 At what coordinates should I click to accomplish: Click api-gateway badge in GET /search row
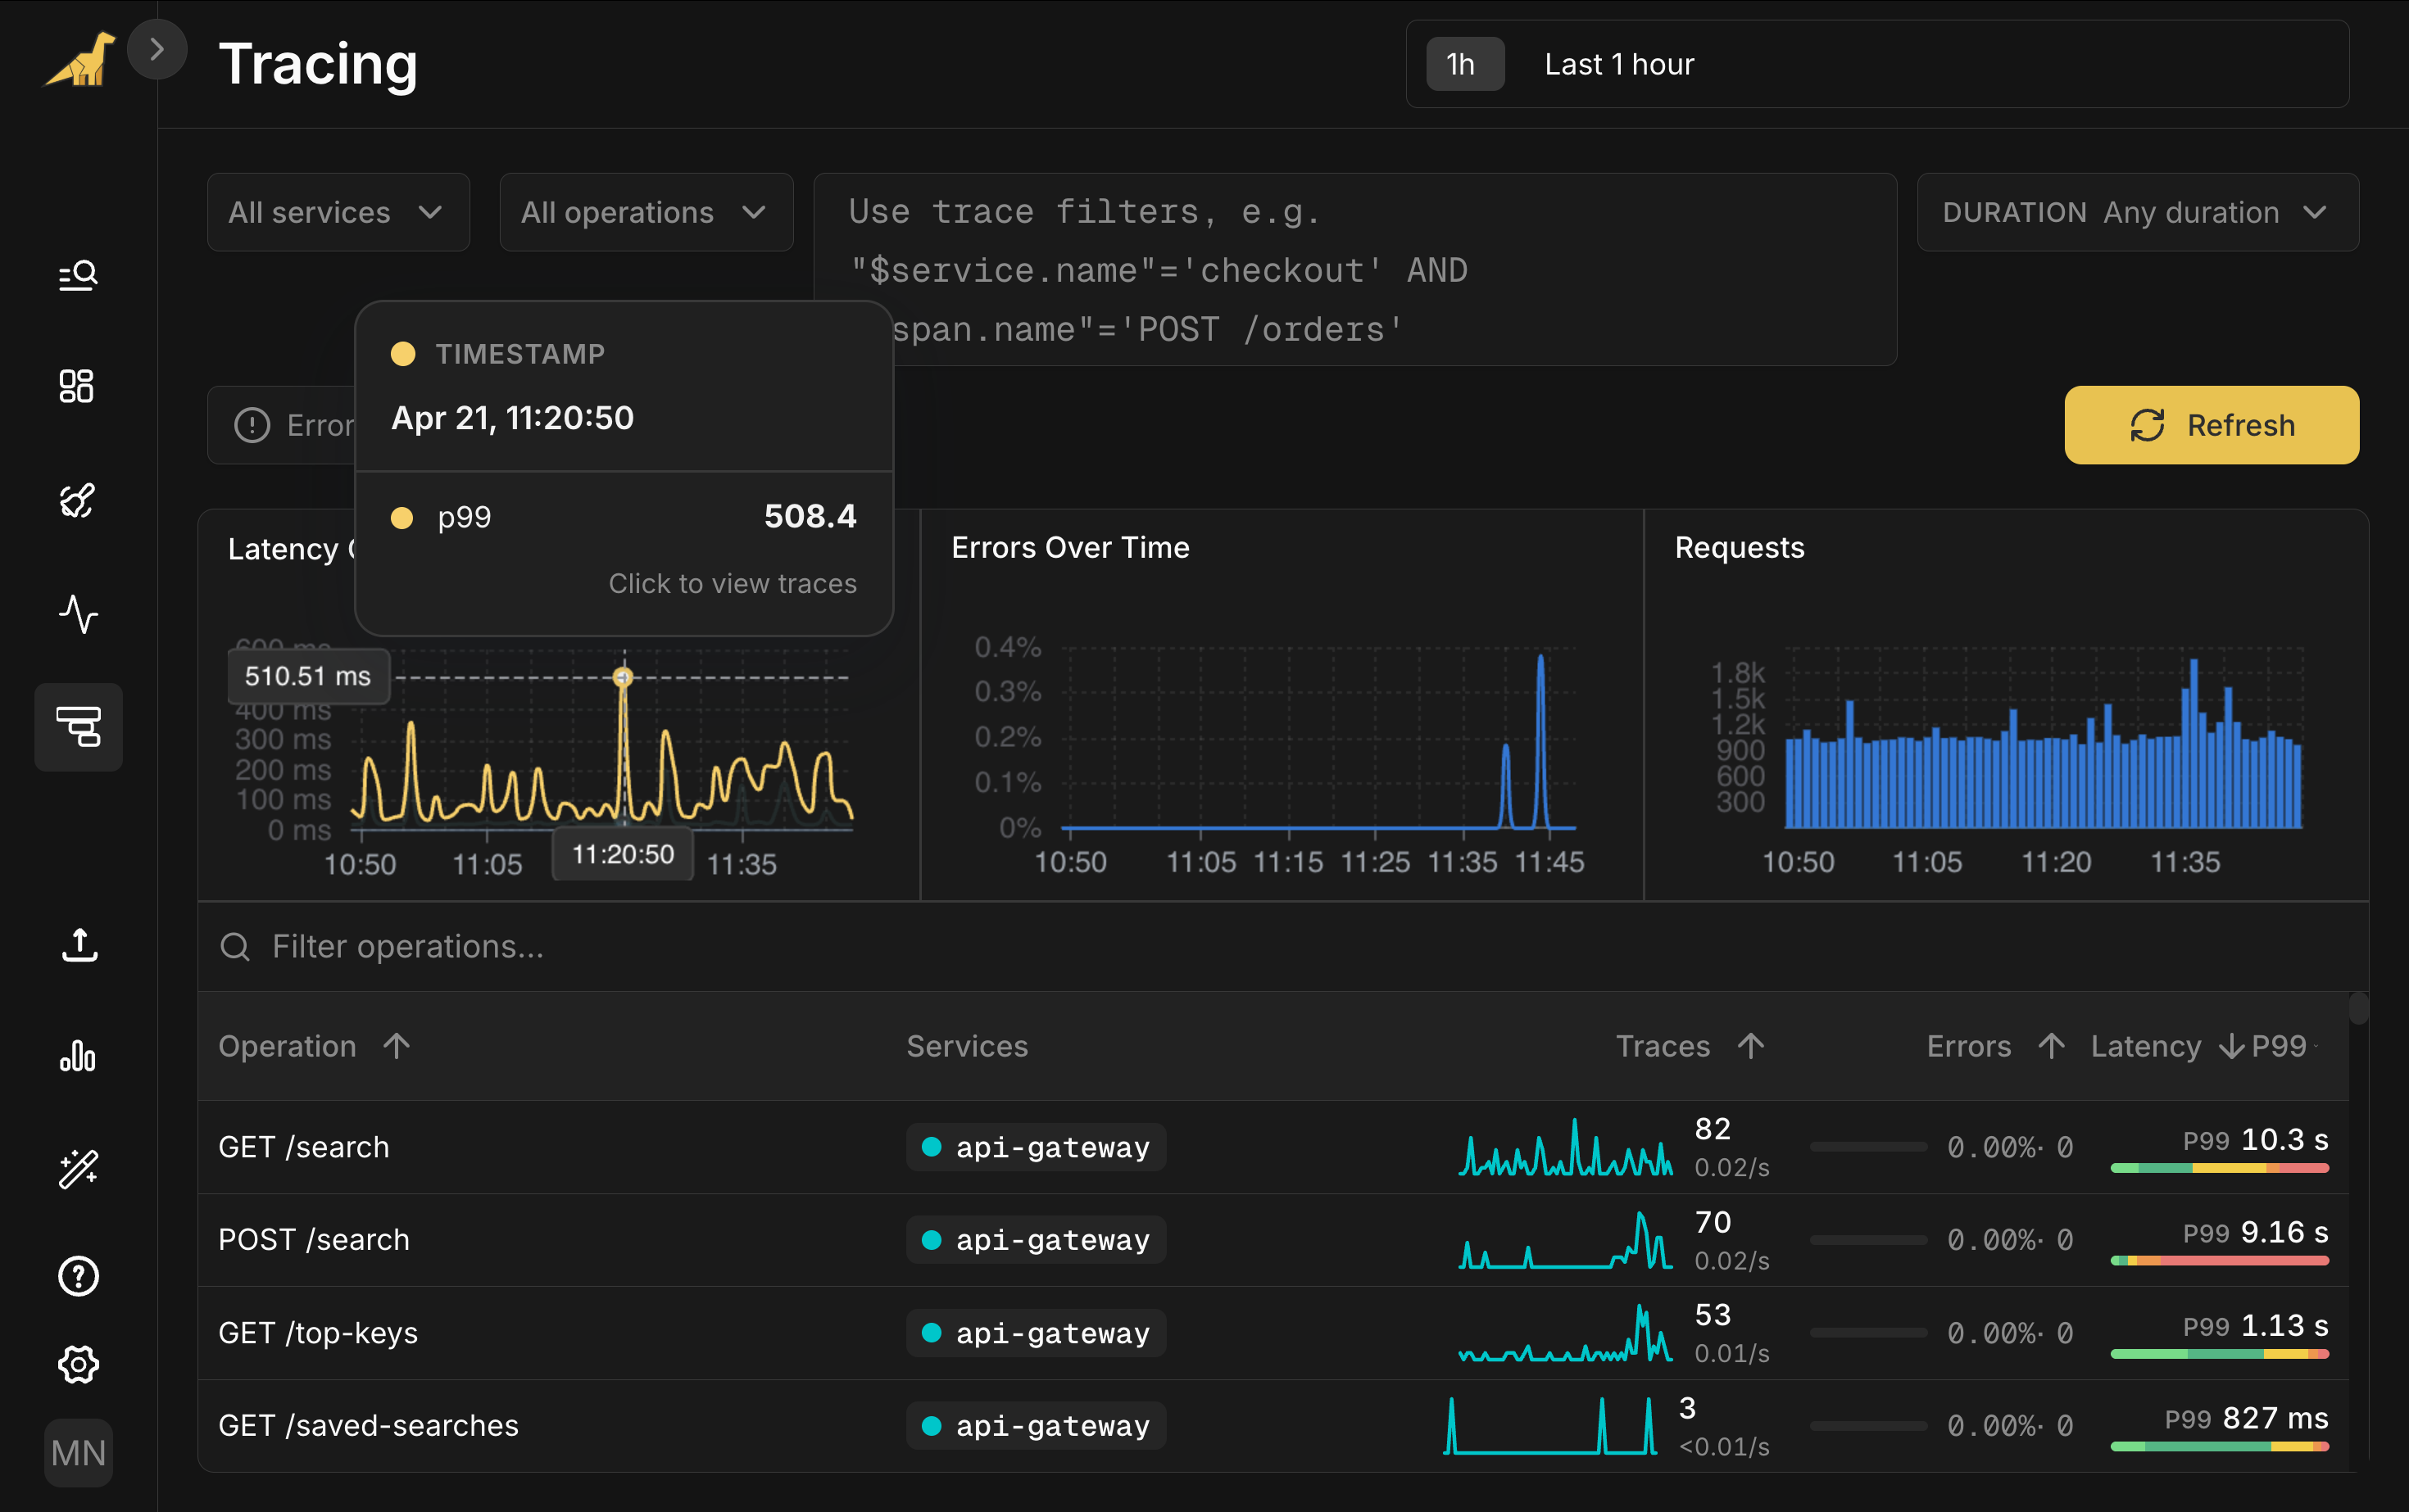point(1037,1147)
